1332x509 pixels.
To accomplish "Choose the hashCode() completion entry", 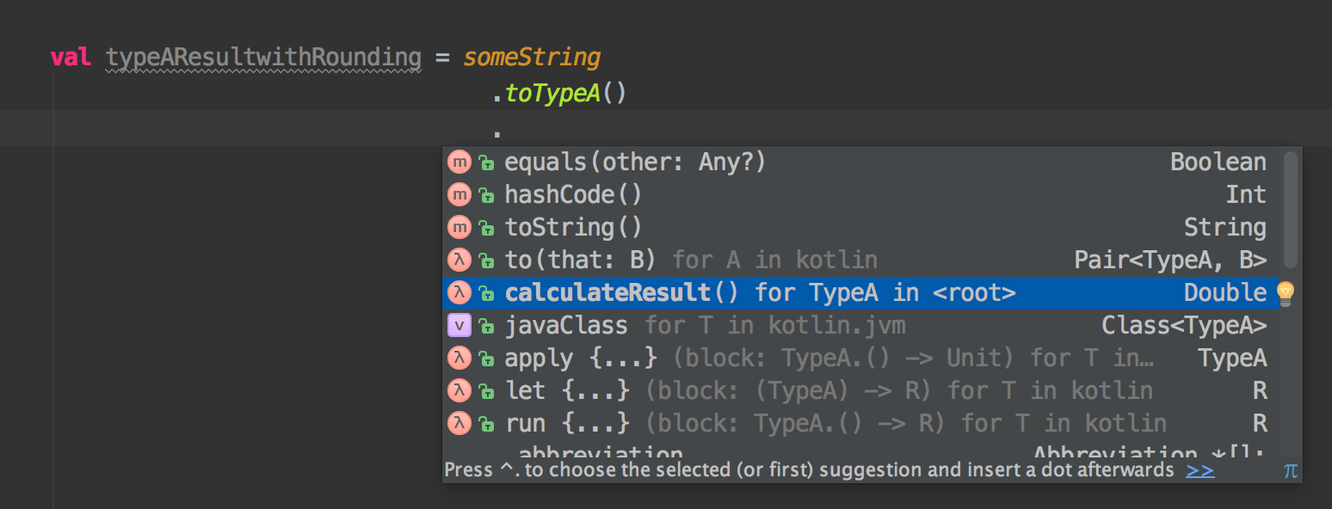I will click(573, 194).
